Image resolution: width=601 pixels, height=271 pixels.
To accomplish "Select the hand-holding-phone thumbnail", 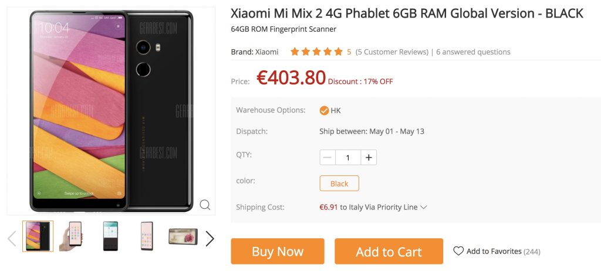I will tap(71, 236).
